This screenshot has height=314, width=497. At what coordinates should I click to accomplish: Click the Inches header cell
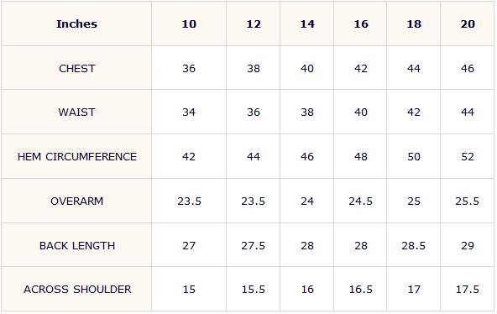pos(76,24)
